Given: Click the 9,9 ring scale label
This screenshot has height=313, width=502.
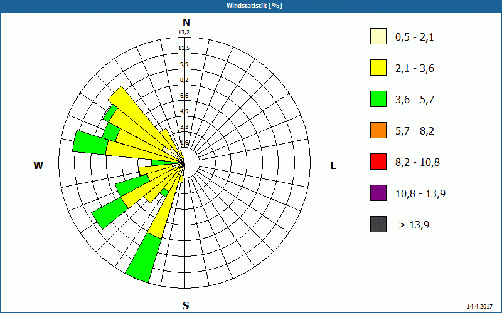Looking at the screenshot, I should [x=184, y=64].
